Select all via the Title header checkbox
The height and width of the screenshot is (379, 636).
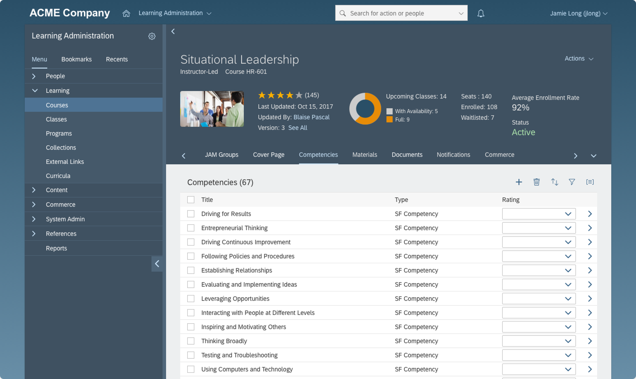pos(191,200)
